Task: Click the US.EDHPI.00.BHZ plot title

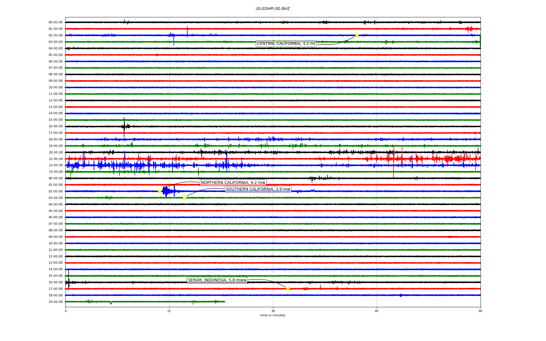Action: point(272,9)
